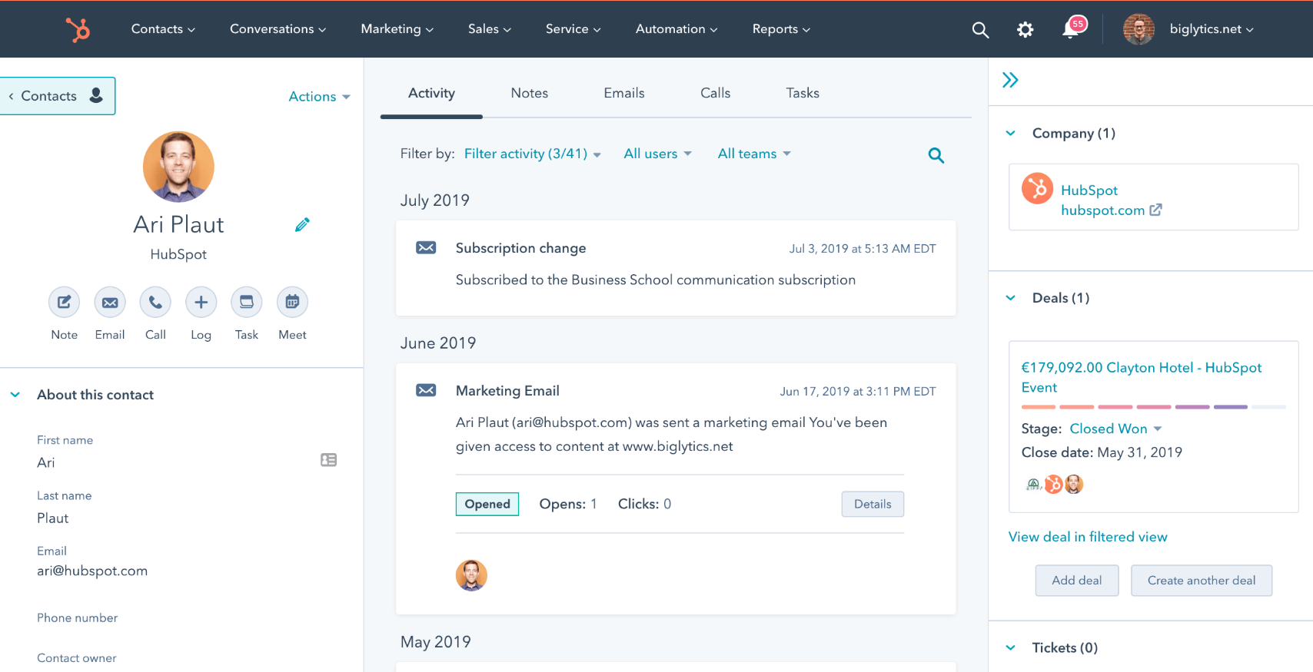The image size is (1313, 672).
Task: Open the deal Stage Closed Won dropdown
Action: [1115, 429]
